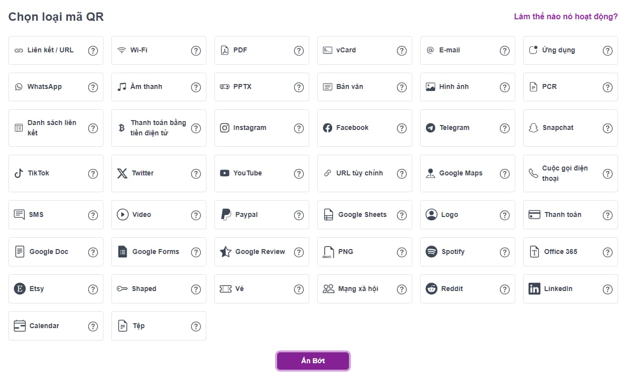Open help icon for WhatsApp
Viewport: 629px width, 381px height.
(93, 87)
